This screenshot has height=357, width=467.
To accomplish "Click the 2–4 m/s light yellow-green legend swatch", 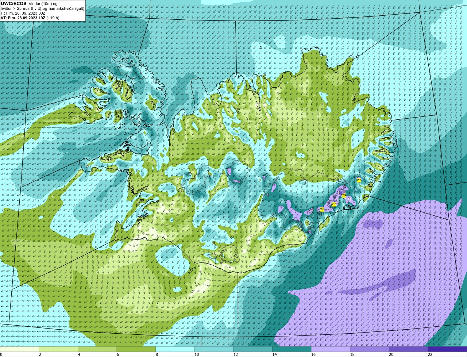I will [58, 349].
